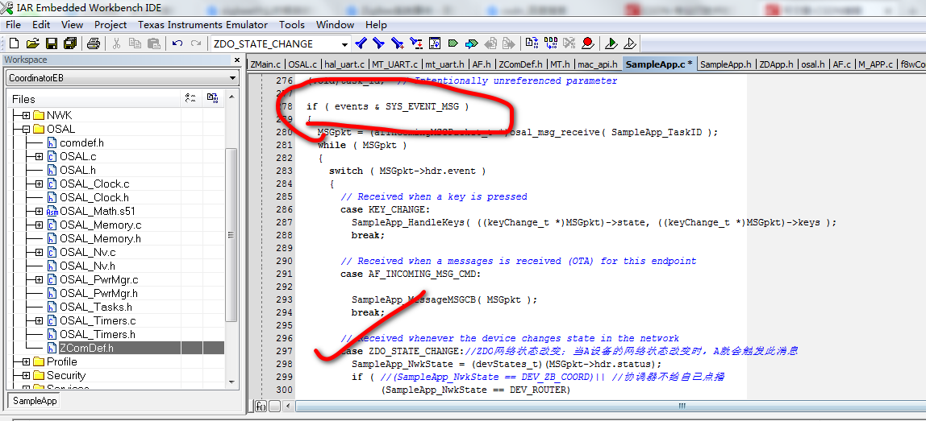Undo the last edit
Image resolution: width=926 pixels, height=421 pixels.
(177, 43)
